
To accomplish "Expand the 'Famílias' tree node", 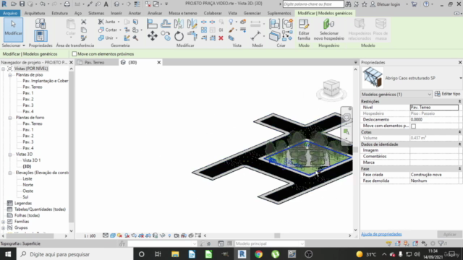I will (x=3, y=222).
